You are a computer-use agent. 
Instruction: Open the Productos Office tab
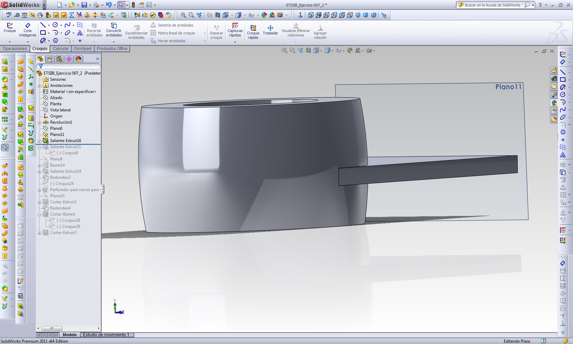click(112, 49)
